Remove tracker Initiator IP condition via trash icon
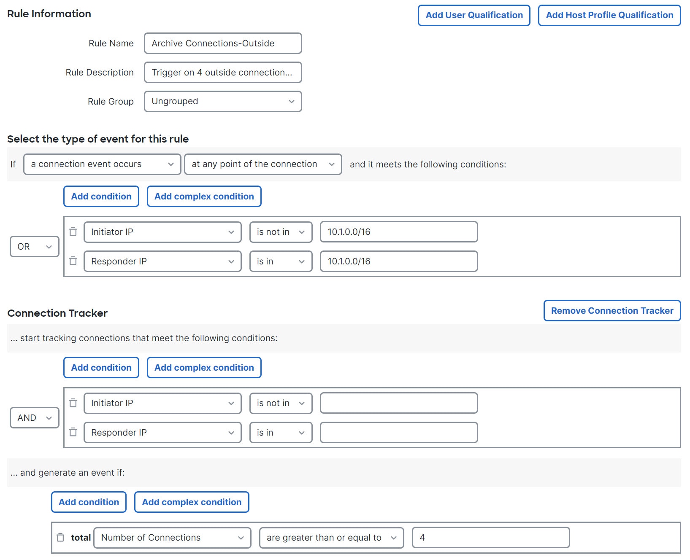690x560 pixels. [73, 403]
